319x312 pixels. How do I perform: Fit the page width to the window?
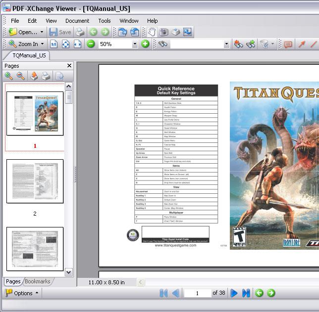click(x=77, y=44)
